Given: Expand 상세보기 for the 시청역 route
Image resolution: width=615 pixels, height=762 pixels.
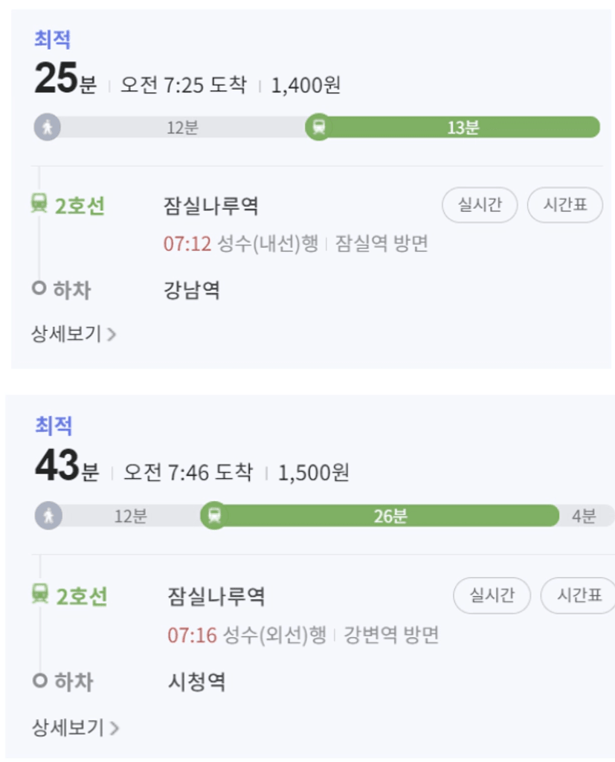Looking at the screenshot, I should coord(74,727).
